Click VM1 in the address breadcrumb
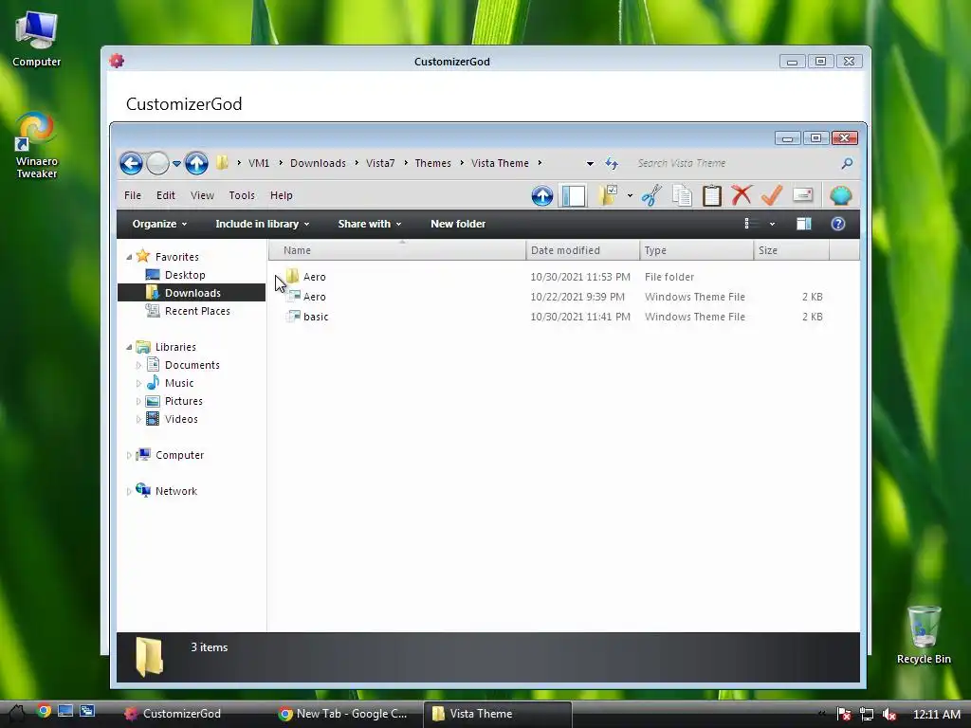971x728 pixels. coord(259,163)
